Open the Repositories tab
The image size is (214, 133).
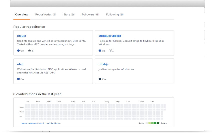(x=43, y=14)
